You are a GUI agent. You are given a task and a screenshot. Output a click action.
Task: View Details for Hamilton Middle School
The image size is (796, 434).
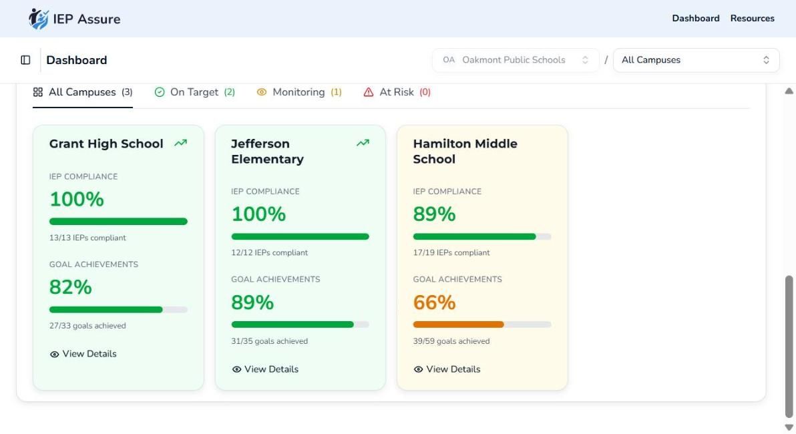click(x=447, y=369)
